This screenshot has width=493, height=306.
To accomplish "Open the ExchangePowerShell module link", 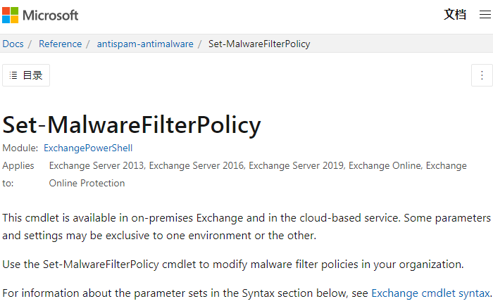I will tap(88, 148).
